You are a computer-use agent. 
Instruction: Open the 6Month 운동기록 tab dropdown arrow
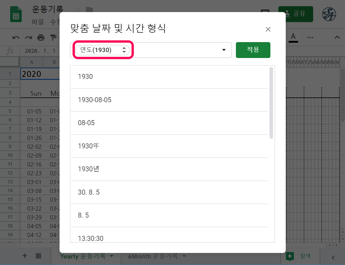pyautogui.click(x=184, y=256)
